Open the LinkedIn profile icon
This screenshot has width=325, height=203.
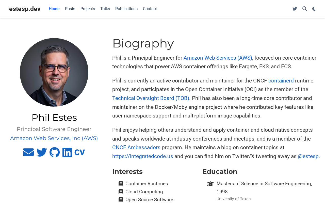point(67,152)
